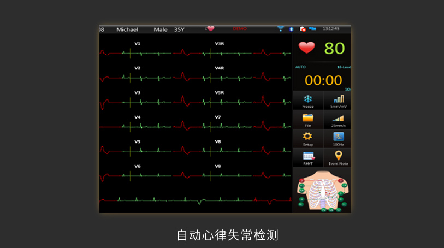Click the WiFi status icon
444x248 pixels.
[x=280, y=28]
